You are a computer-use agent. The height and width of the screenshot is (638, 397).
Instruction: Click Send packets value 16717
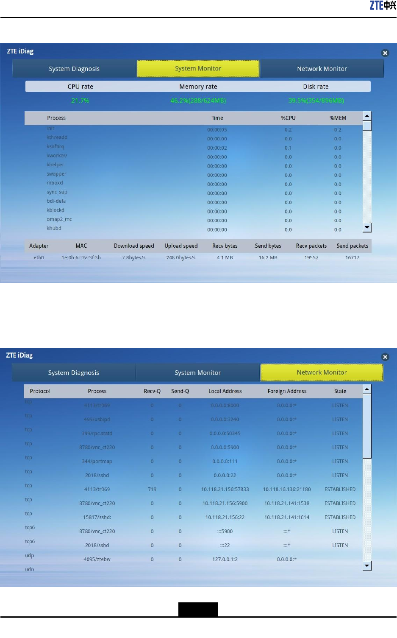[x=352, y=257]
